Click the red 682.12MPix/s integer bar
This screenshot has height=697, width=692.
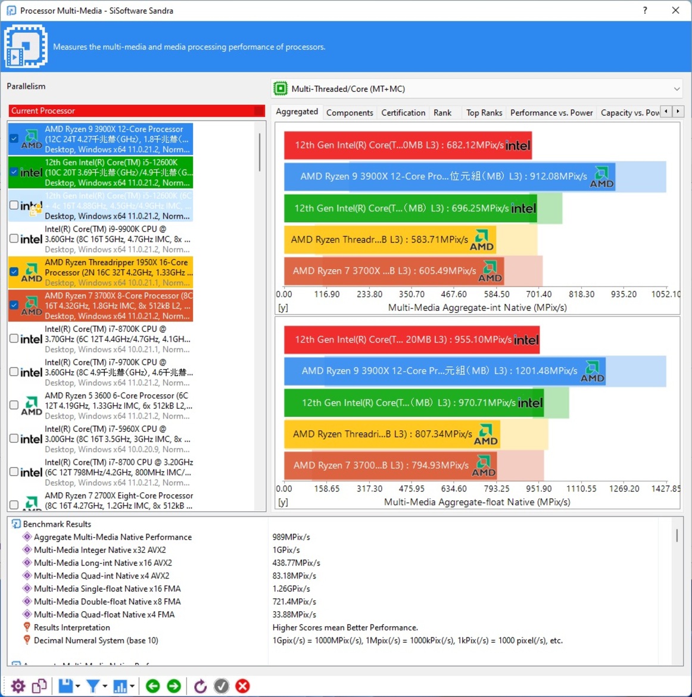(x=407, y=145)
